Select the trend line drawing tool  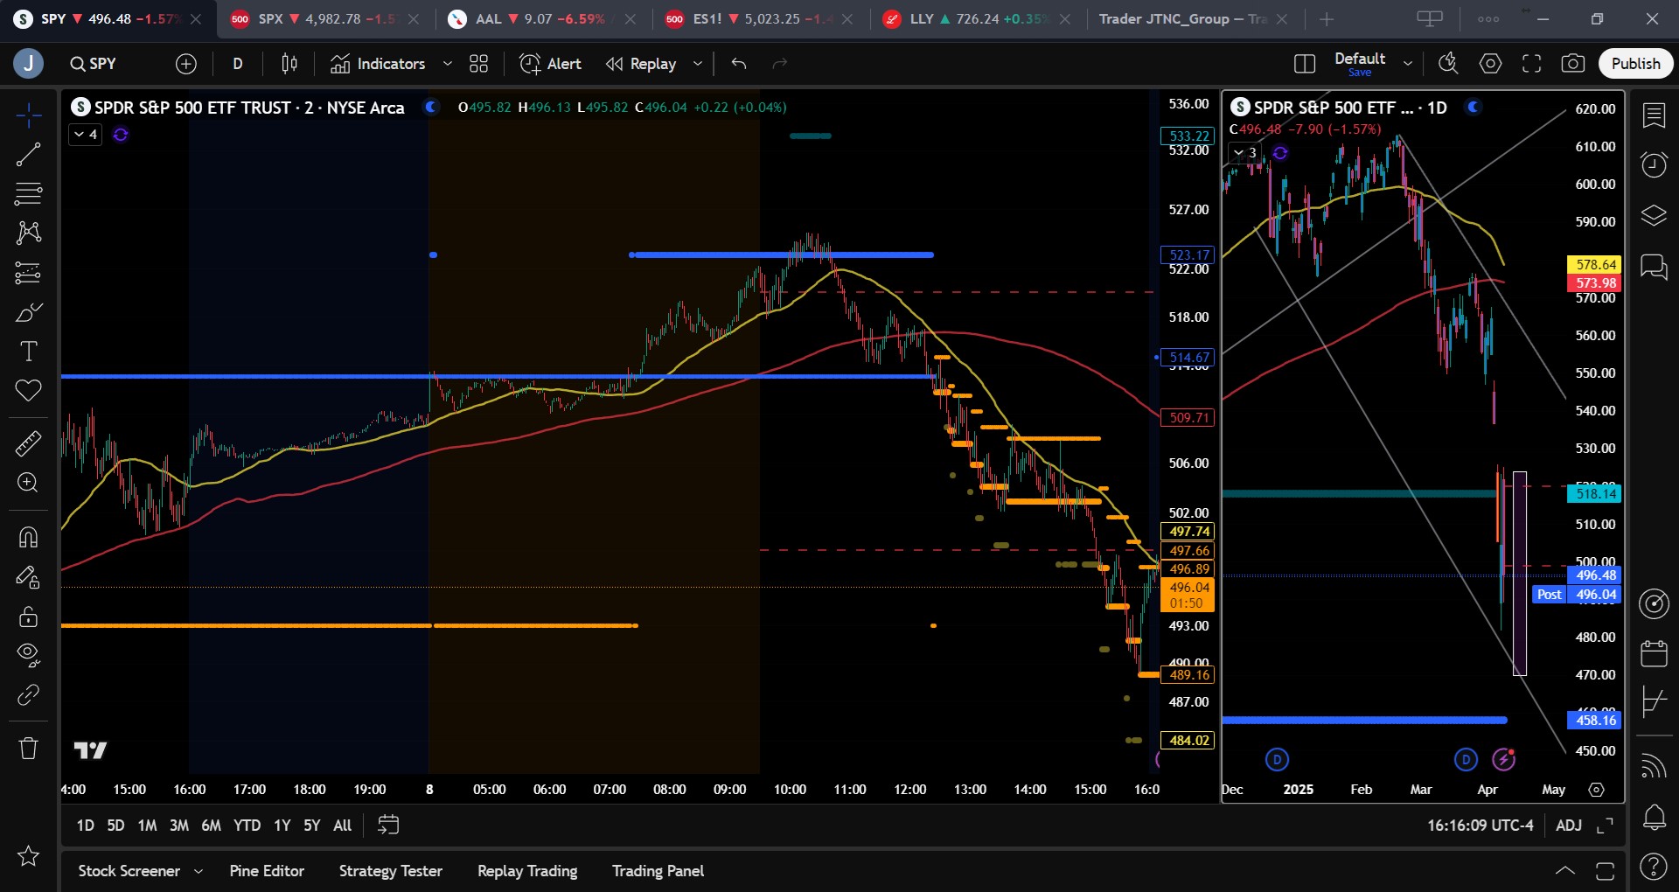28,155
